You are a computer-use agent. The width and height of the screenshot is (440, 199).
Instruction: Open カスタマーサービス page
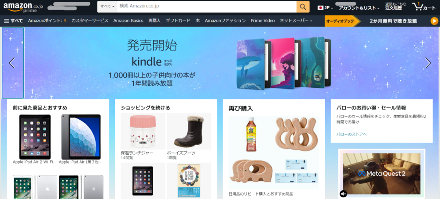coord(90,21)
